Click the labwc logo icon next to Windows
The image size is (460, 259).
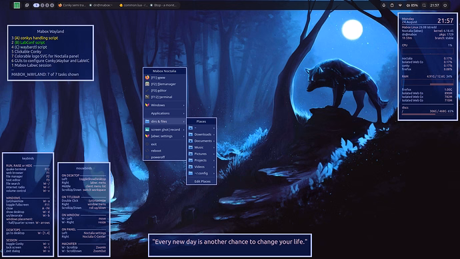pyautogui.click(x=147, y=105)
